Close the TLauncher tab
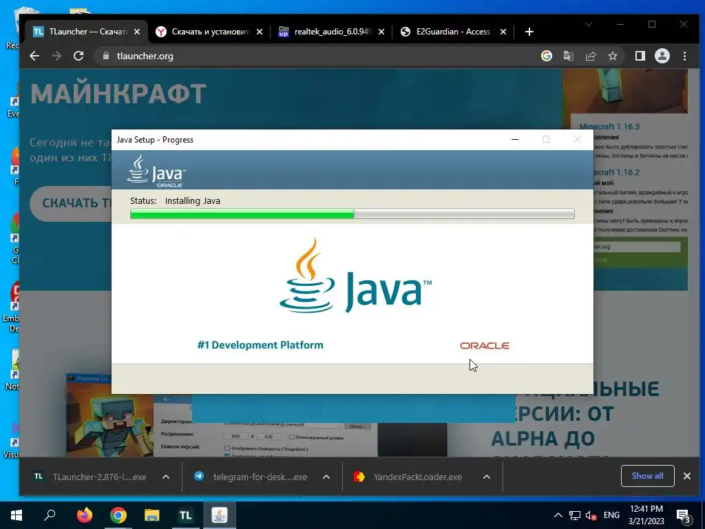Image resolution: width=705 pixels, height=529 pixels. [x=137, y=32]
